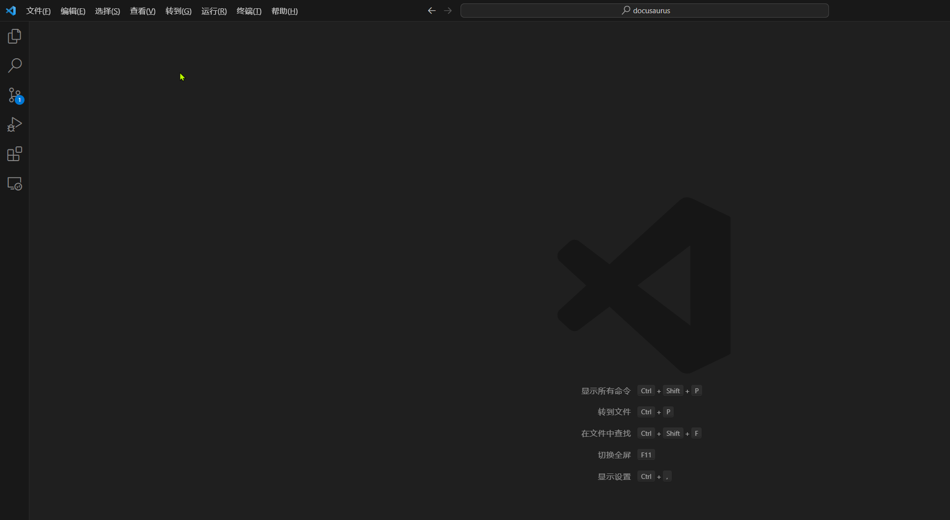The height and width of the screenshot is (520, 950).
Task: Click the docusaurus command center search box
Action: click(644, 10)
